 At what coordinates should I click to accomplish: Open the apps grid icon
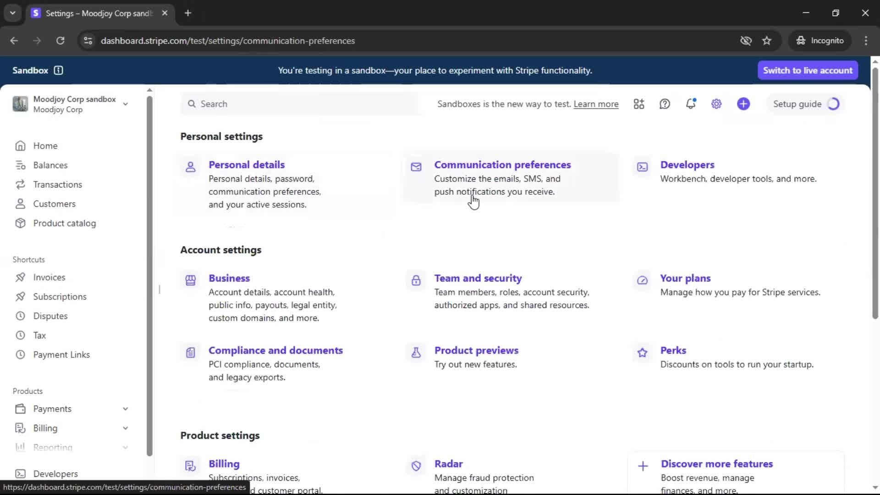point(639,104)
